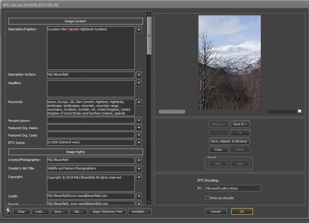Open the Job... dialog button
The image size is (309, 223).
pyautogui.click(x=78, y=211)
